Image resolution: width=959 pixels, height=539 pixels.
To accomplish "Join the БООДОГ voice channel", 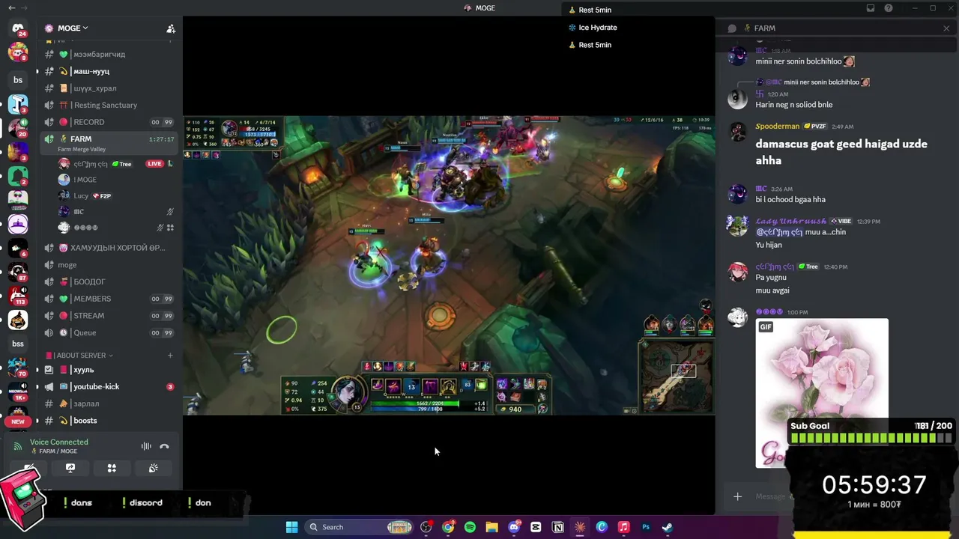I will coord(109,282).
